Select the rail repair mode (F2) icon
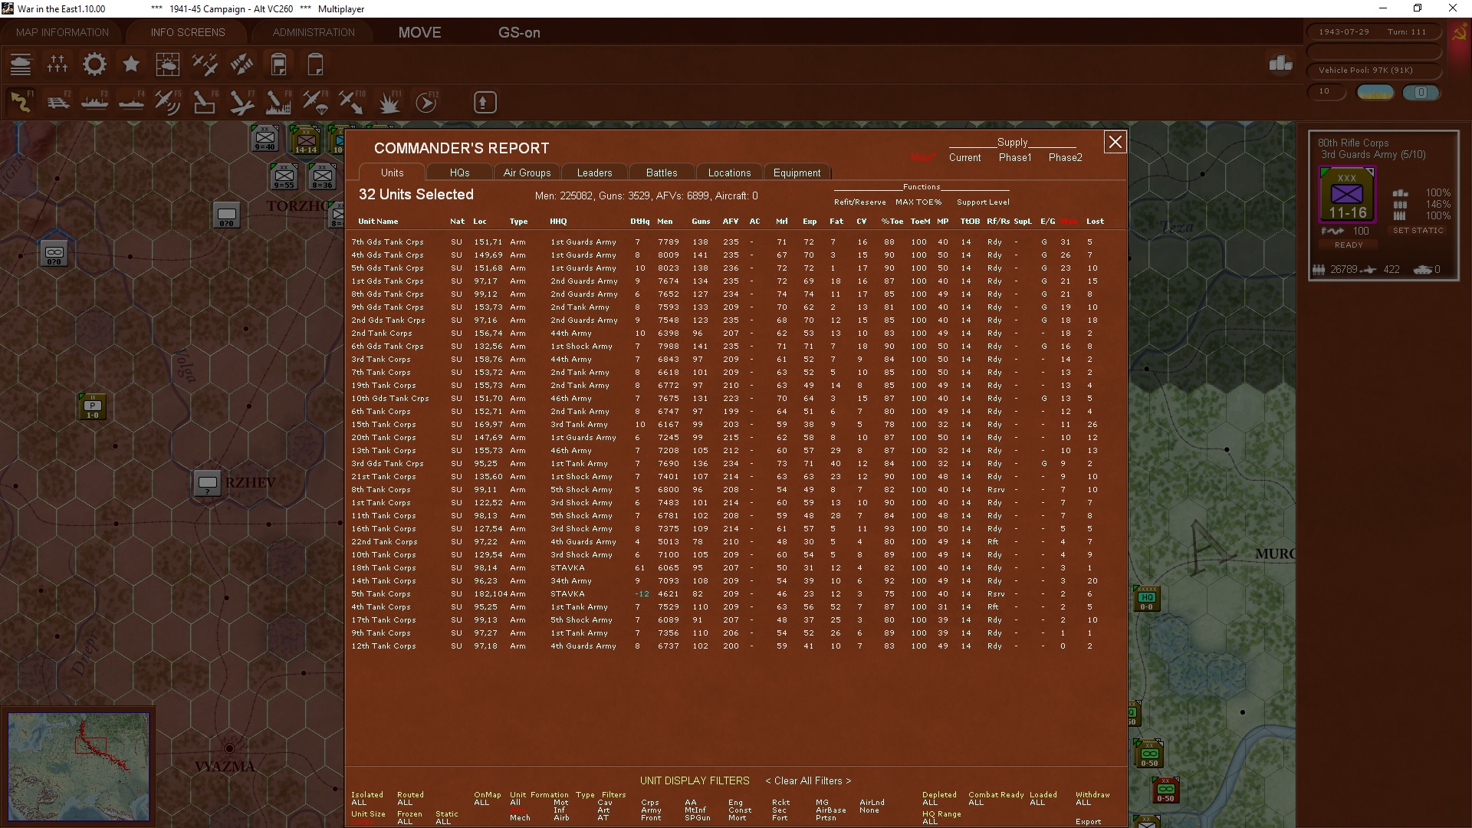The height and width of the screenshot is (828, 1472). (58, 102)
